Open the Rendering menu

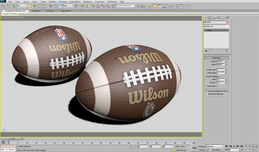coord(87,2)
